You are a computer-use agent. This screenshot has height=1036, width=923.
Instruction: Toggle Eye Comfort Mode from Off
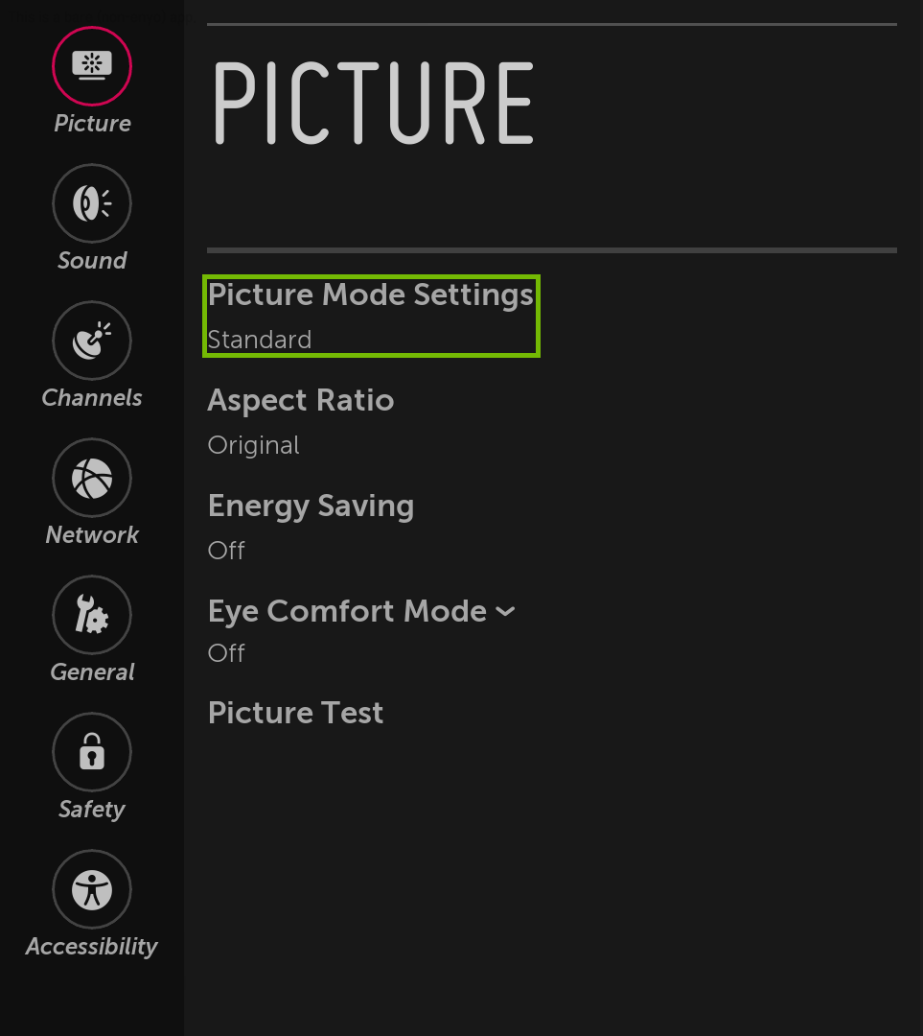click(x=226, y=653)
